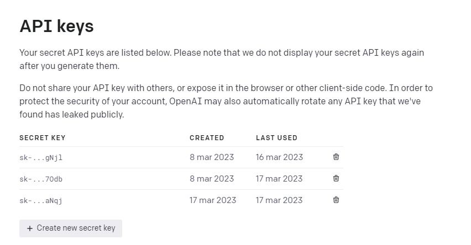Remove the sk-...aNqj key via trash icon
Screen dimensions: 471x245
point(336,200)
